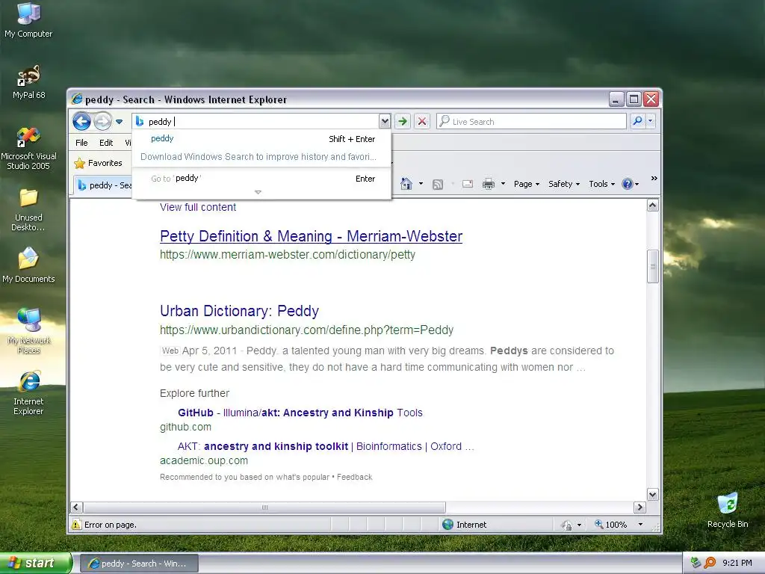
Task: Click the green Go arrow button
Action: 403,122
